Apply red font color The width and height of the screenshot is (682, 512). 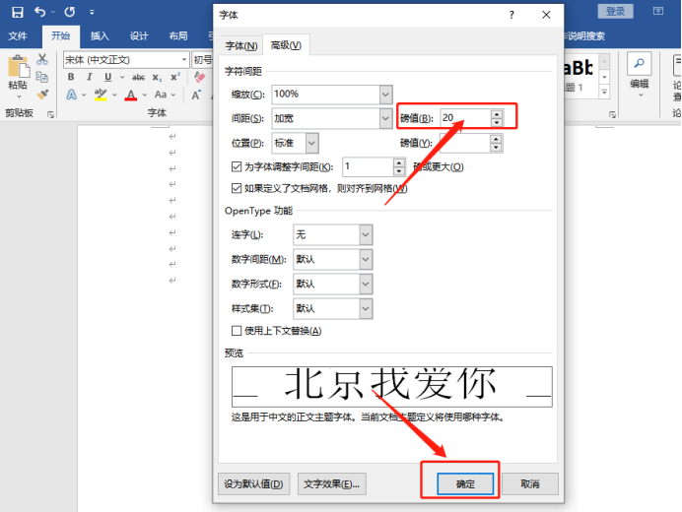131,95
